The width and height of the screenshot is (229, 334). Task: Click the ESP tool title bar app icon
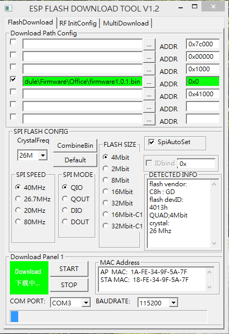pos(9,8)
